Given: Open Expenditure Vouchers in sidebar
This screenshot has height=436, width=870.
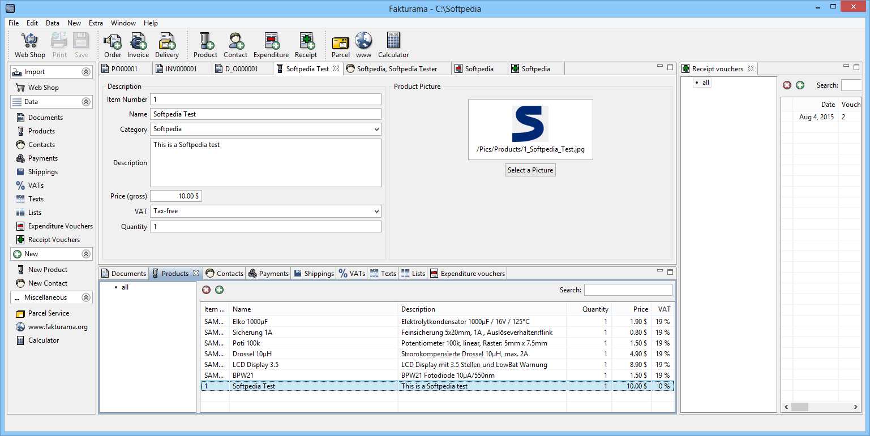Looking at the screenshot, I should (x=54, y=226).
